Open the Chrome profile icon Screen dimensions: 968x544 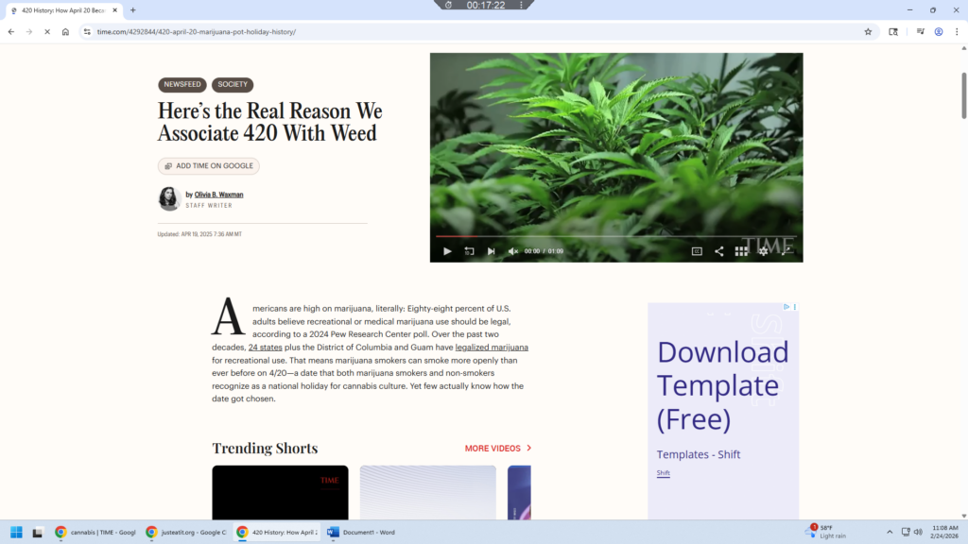[x=939, y=31]
